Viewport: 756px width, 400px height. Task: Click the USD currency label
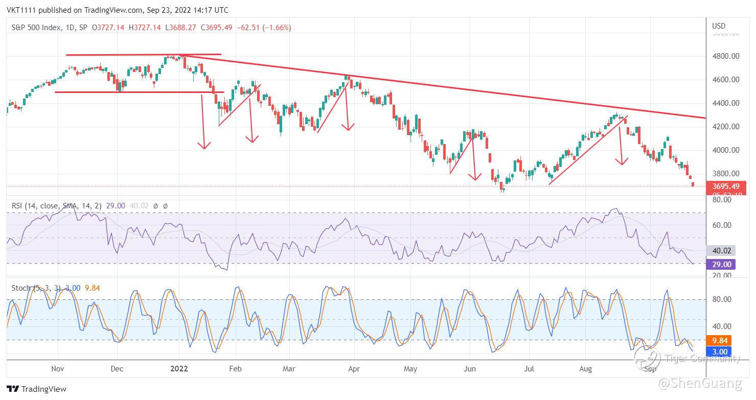point(719,26)
